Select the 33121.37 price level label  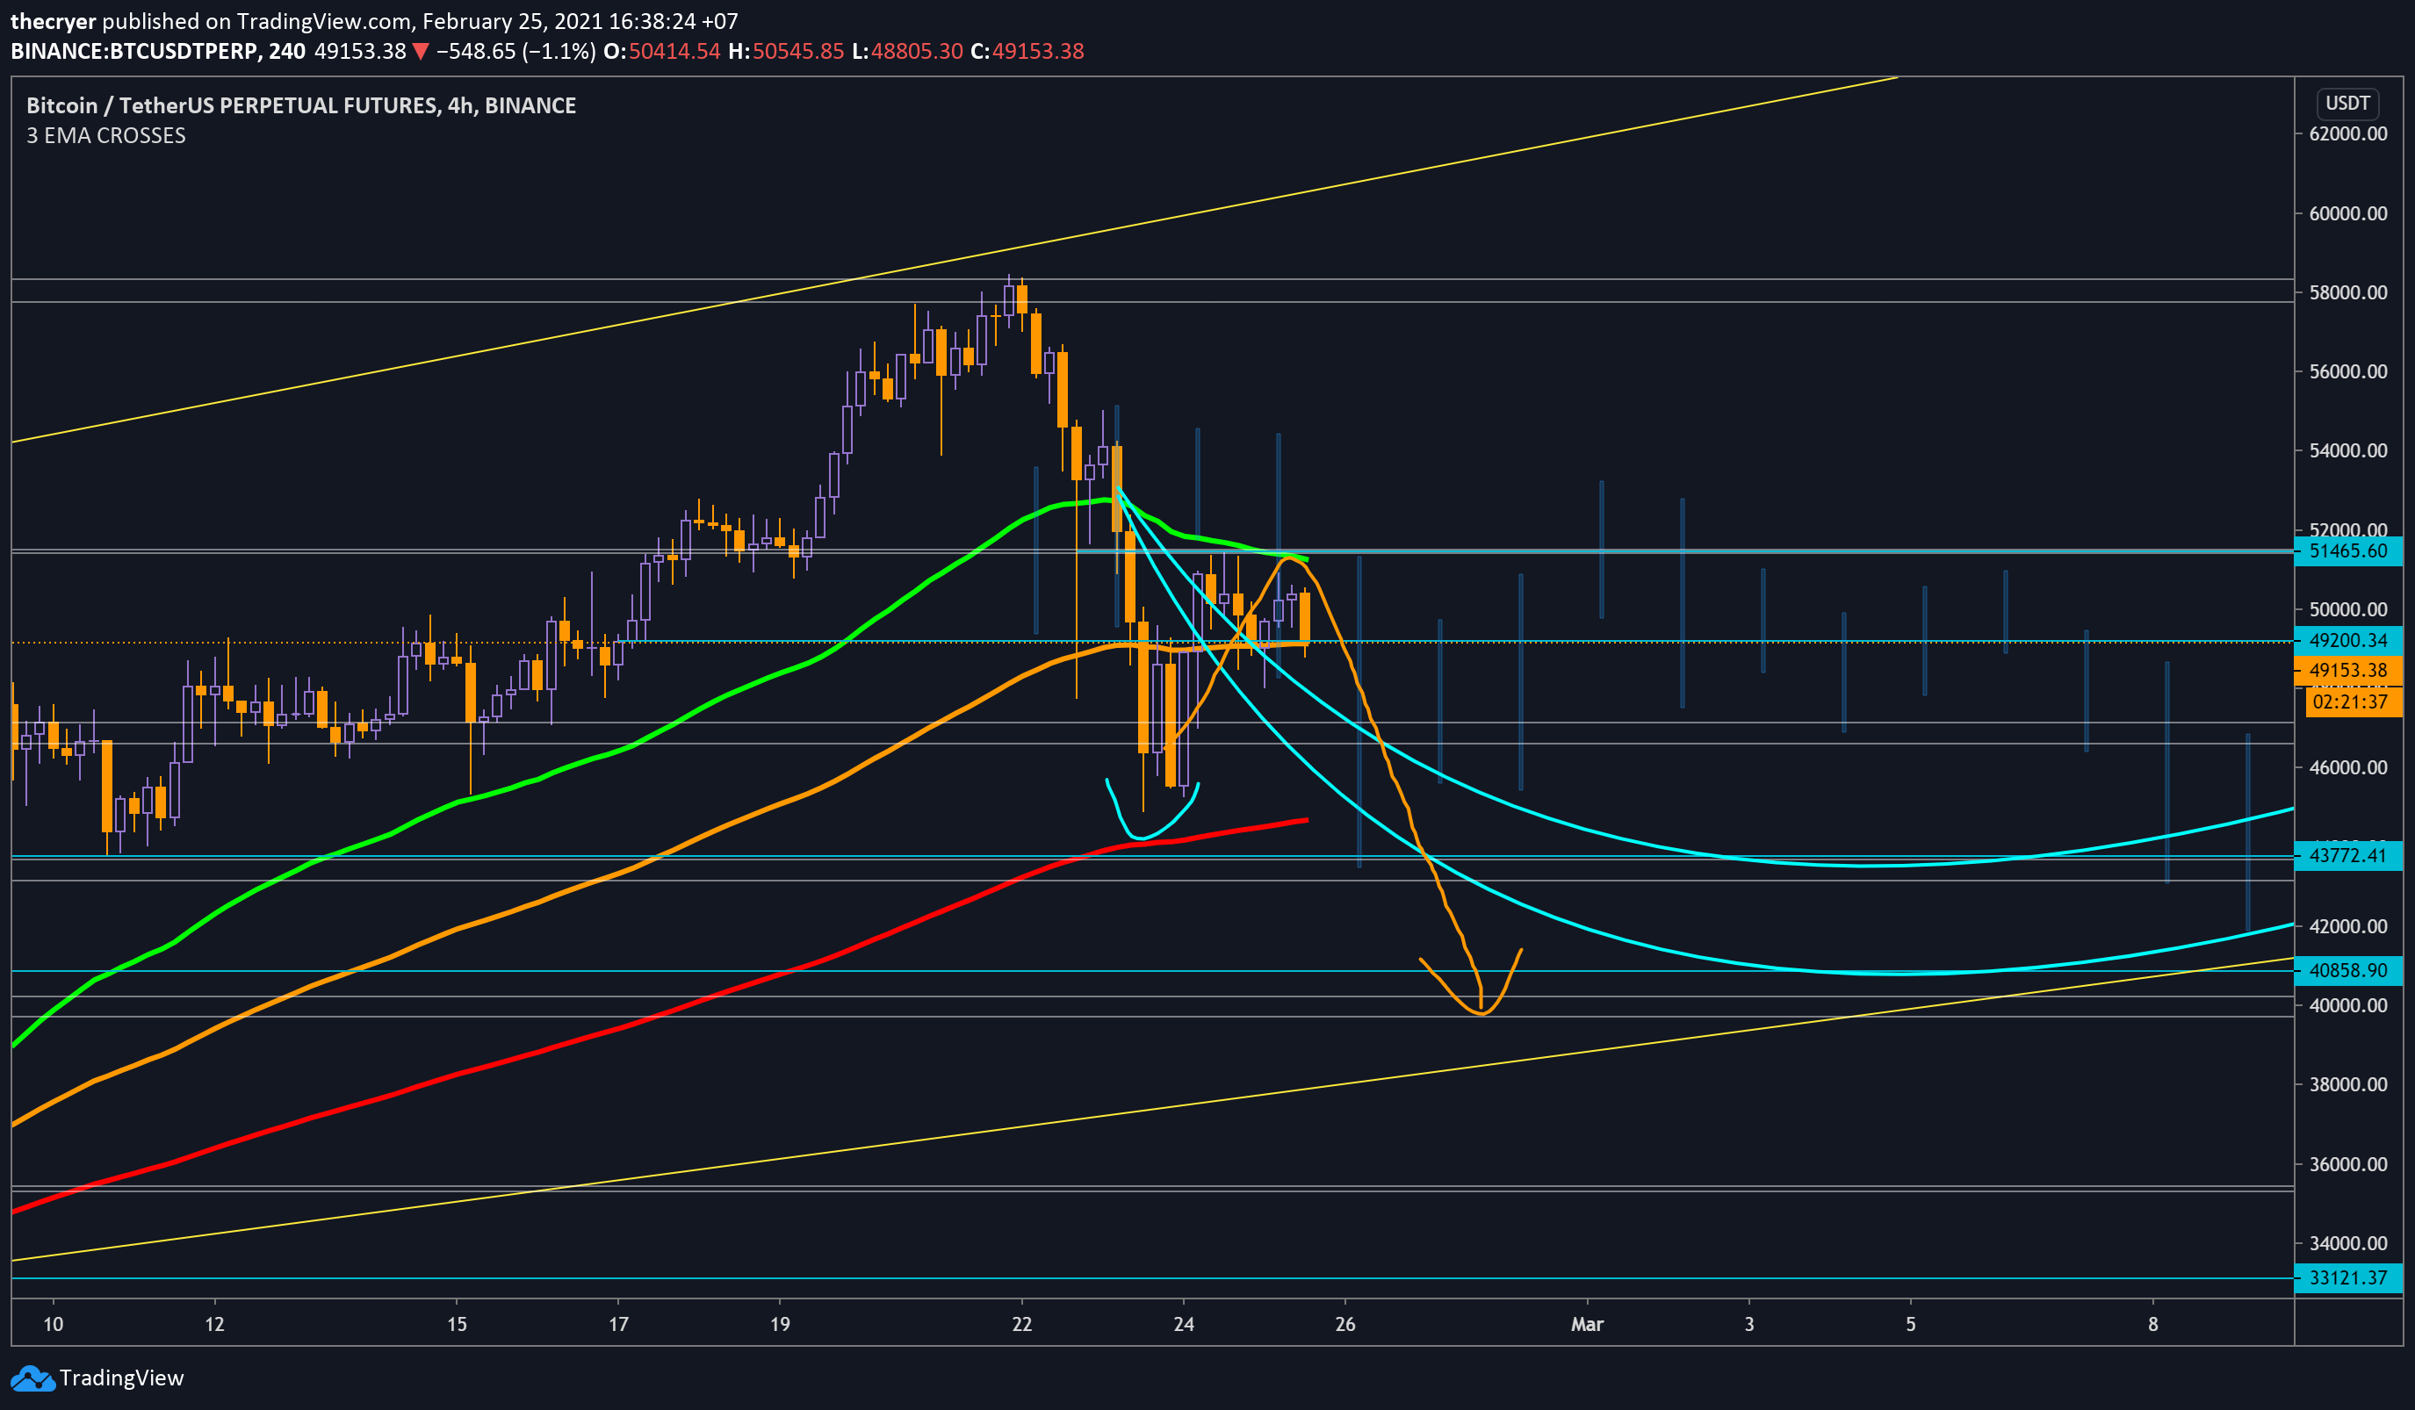coord(2348,1277)
